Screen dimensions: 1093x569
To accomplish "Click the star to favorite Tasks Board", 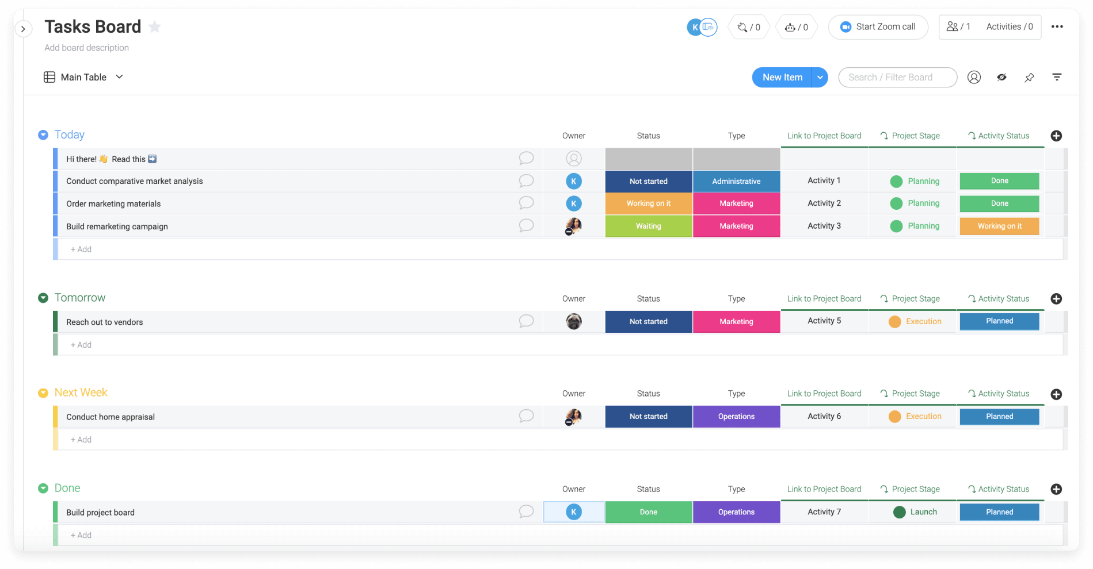I will point(154,26).
